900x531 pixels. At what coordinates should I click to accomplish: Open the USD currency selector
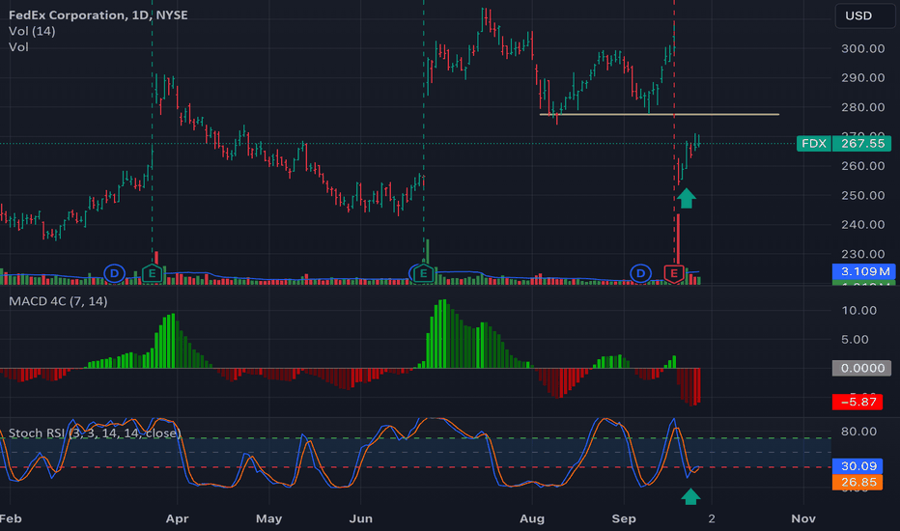864,15
